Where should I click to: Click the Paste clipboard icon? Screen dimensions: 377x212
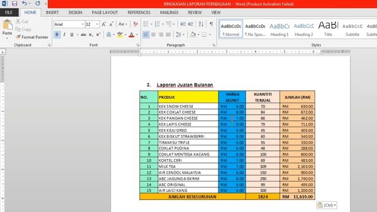tap(7, 25)
